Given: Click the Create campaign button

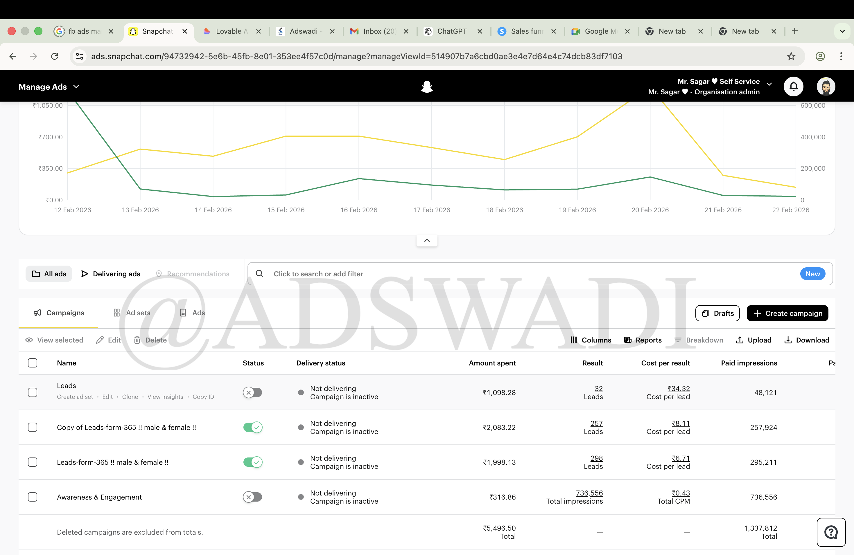Looking at the screenshot, I should tap(787, 313).
